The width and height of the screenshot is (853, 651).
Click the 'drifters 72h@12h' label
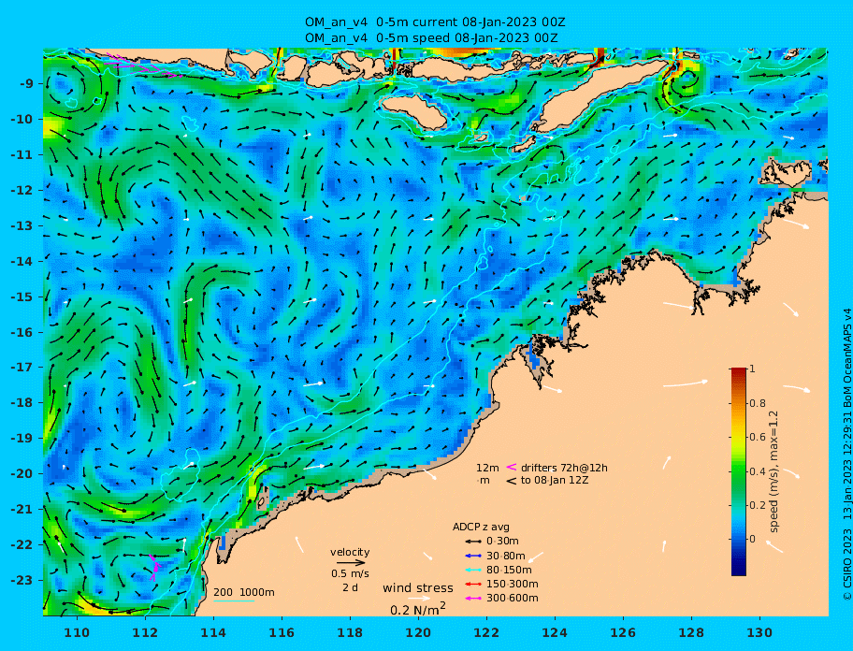(x=564, y=468)
